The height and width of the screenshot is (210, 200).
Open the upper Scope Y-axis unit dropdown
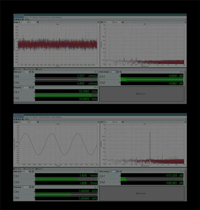tap(33, 22)
